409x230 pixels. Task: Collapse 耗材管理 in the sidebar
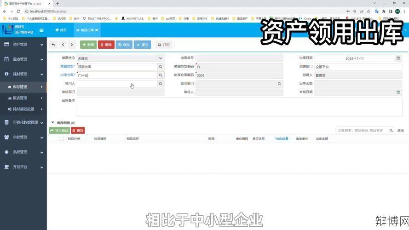pos(23,74)
